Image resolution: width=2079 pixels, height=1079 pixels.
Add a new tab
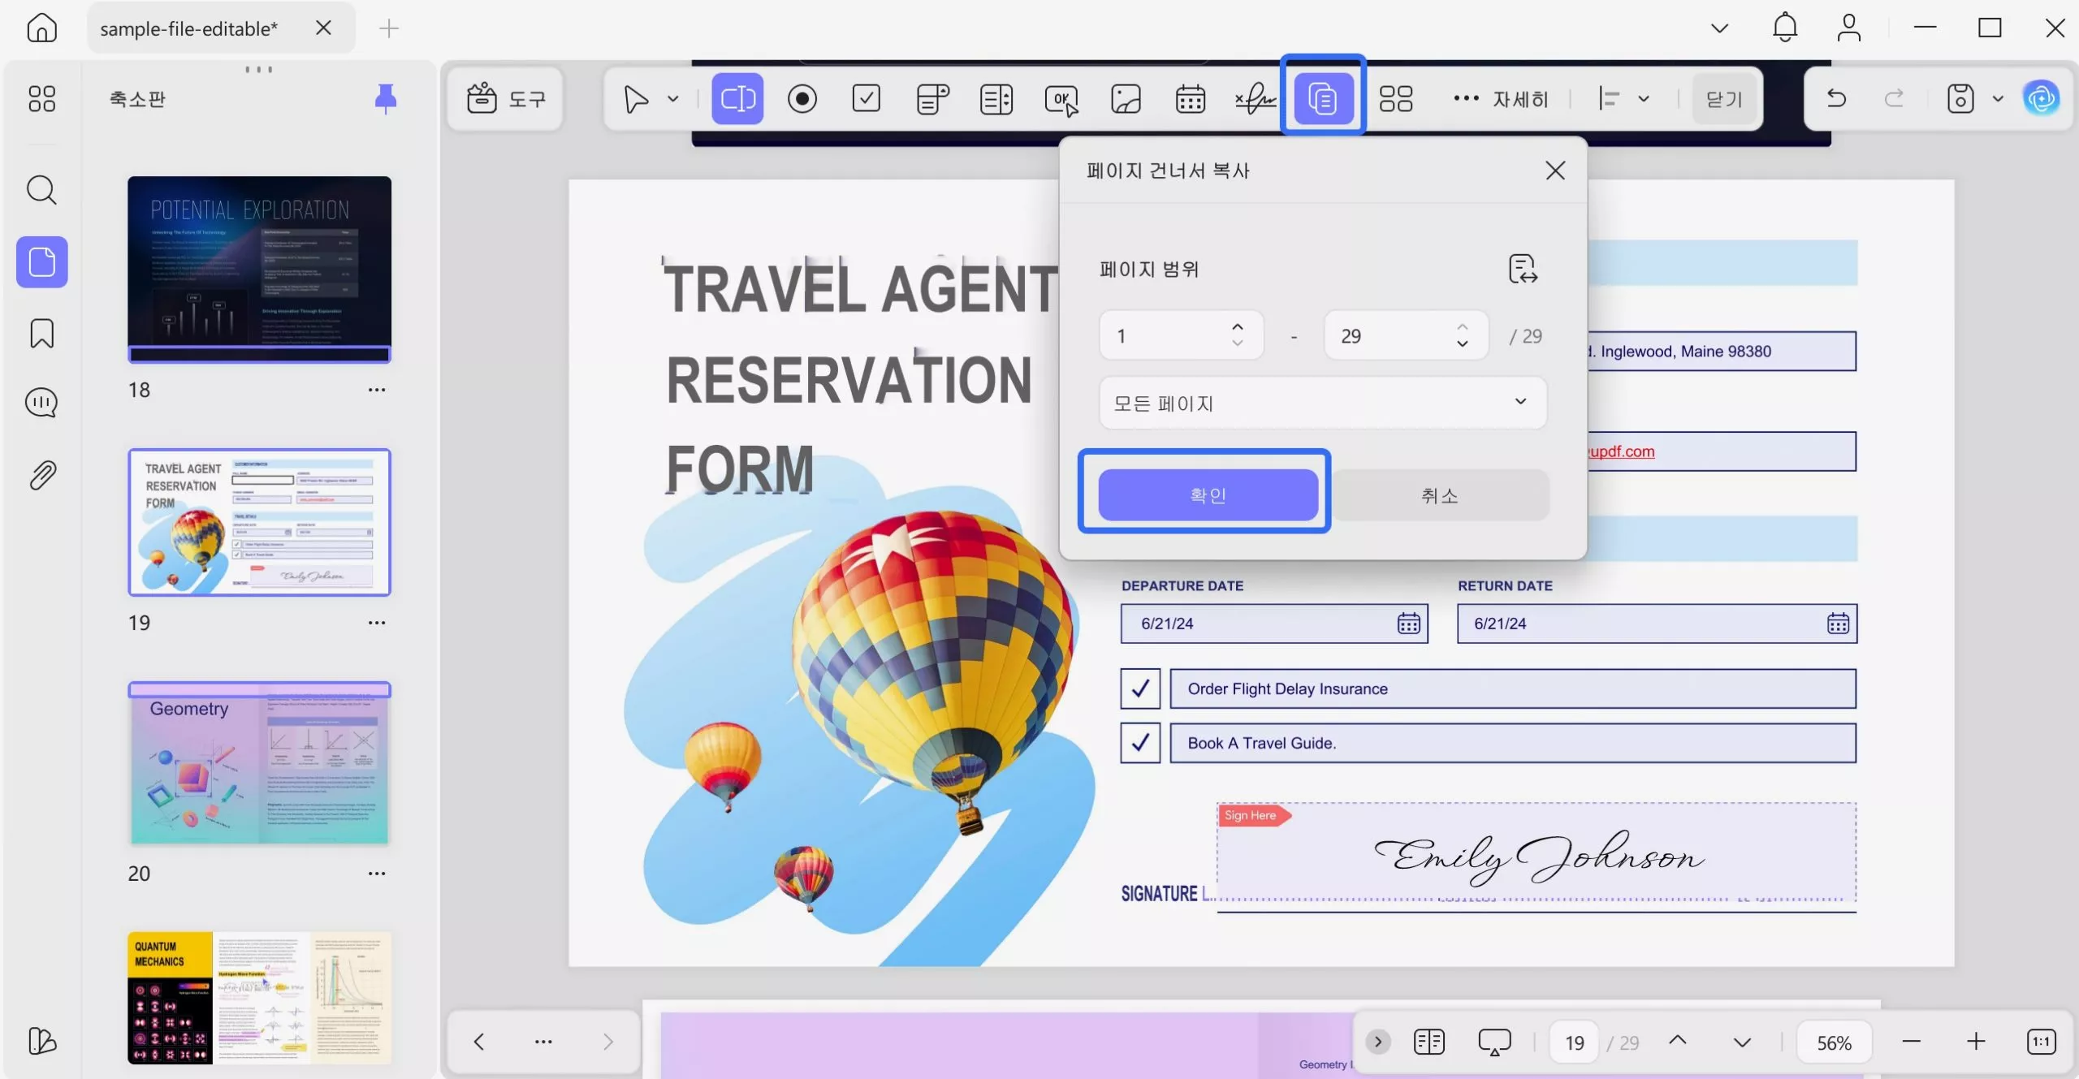tap(389, 28)
